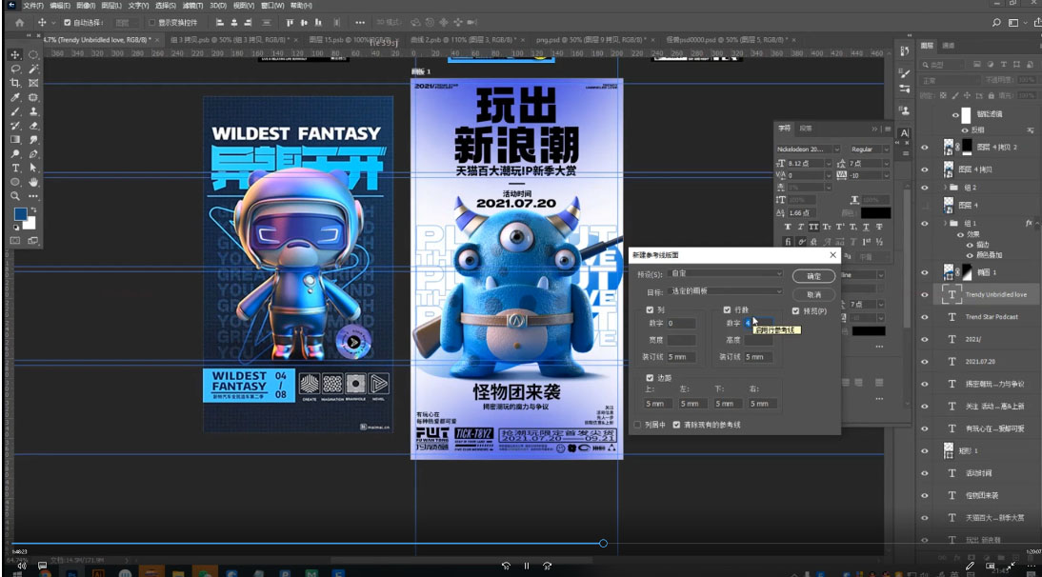Screen dimensions: 1042x577
Task: Open the 目标 target dropdown
Action: point(726,291)
